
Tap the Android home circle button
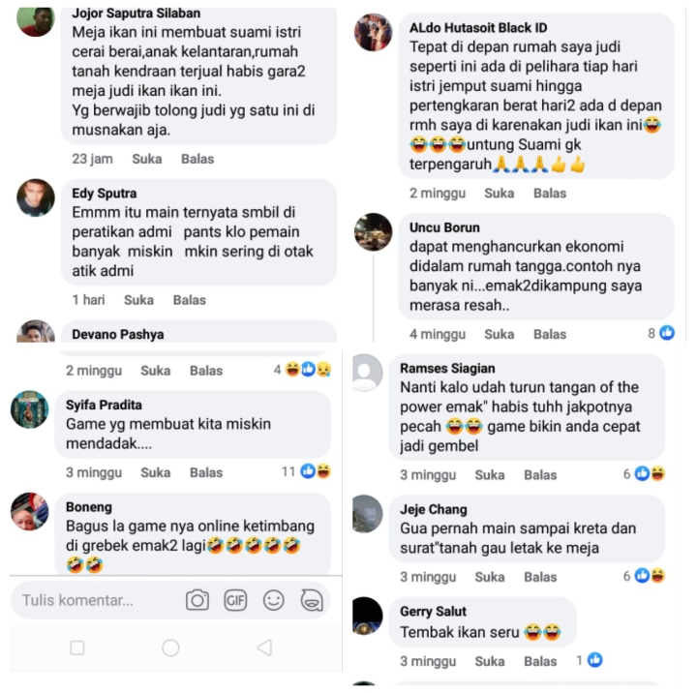(170, 648)
